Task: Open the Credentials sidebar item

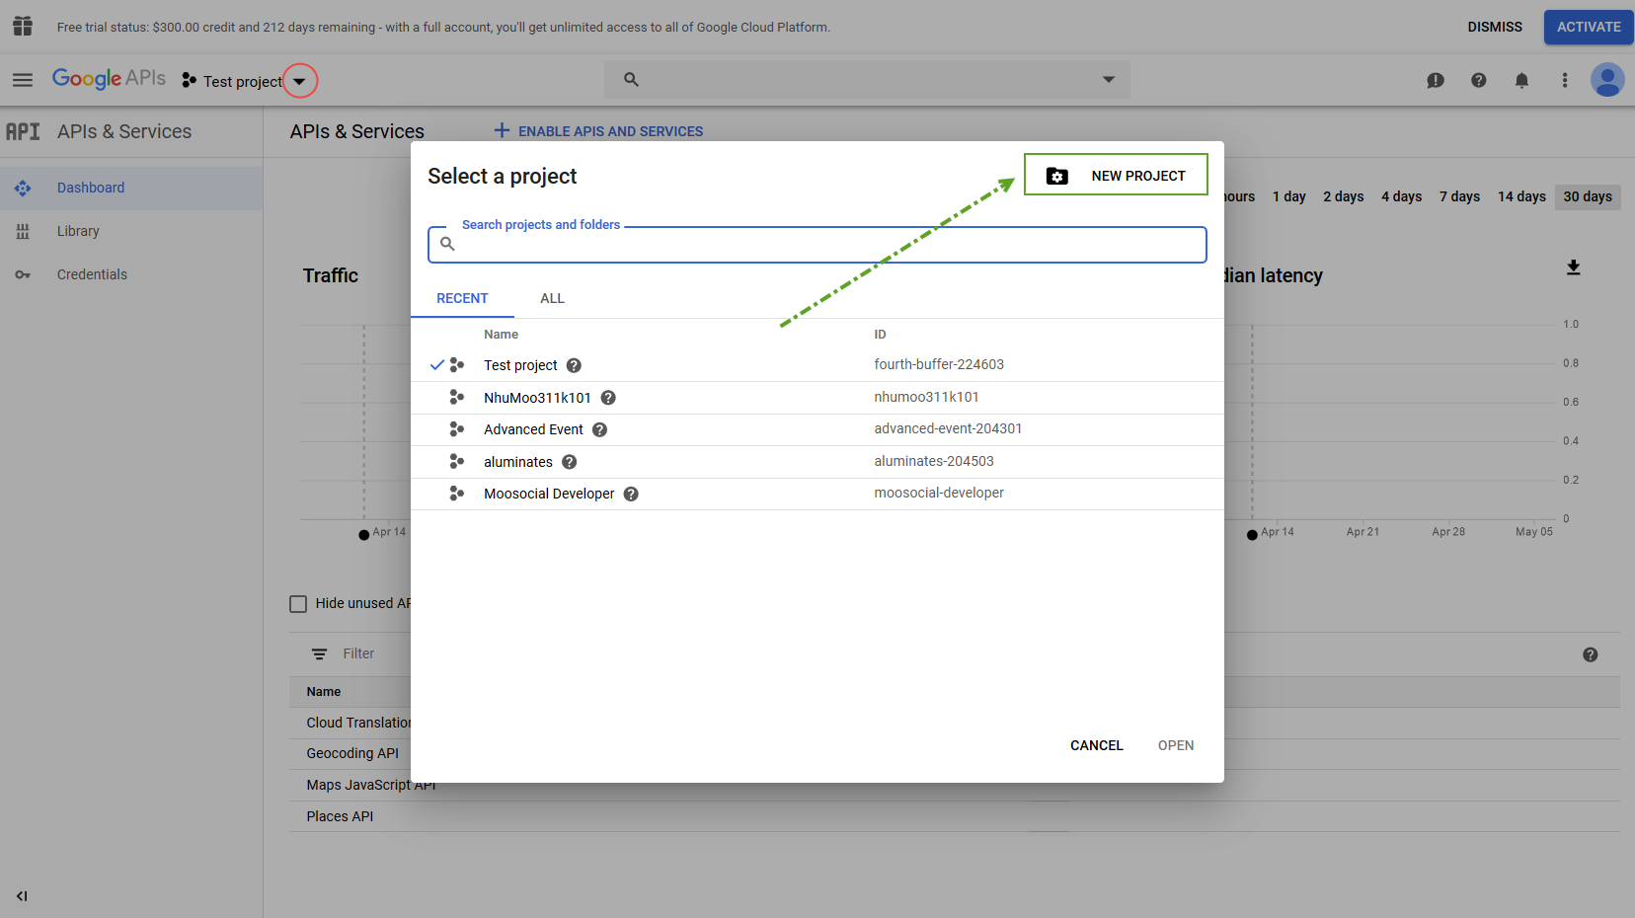Action: pyautogui.click(x=131, y=274)
